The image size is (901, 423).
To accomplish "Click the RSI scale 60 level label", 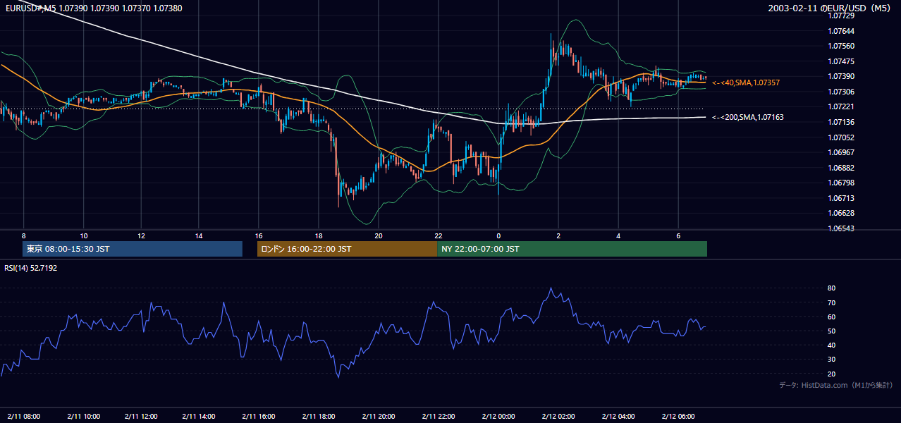I will (832, 317).
